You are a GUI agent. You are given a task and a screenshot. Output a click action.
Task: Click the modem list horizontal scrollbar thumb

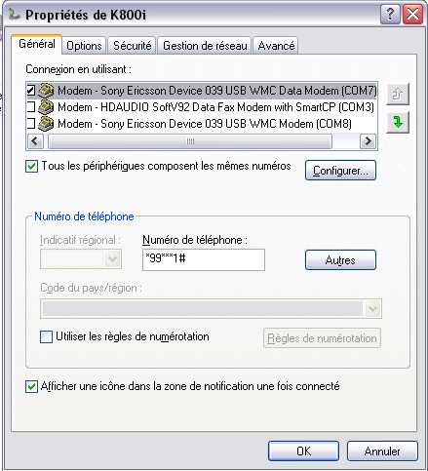190,141
